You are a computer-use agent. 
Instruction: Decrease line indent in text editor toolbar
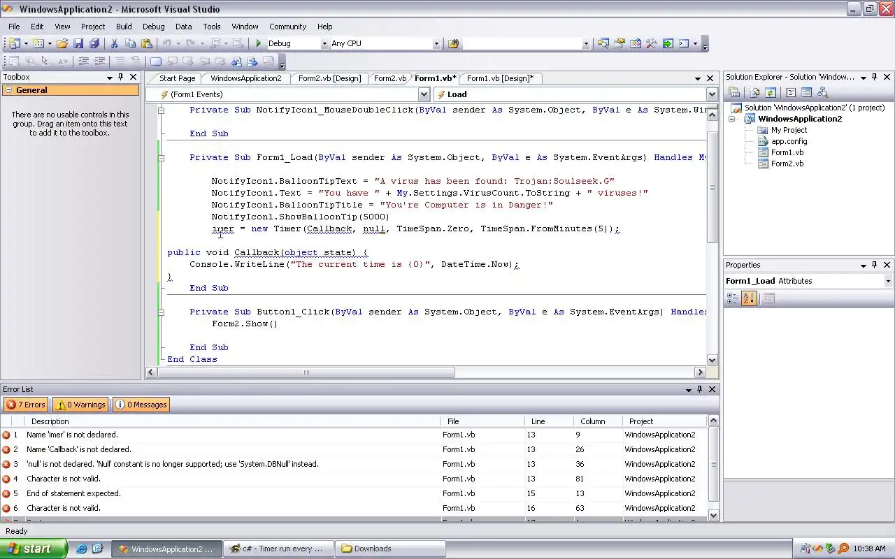point(83,61)
